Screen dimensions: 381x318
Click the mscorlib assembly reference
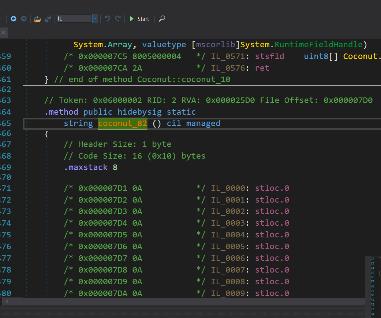[216, 45]
